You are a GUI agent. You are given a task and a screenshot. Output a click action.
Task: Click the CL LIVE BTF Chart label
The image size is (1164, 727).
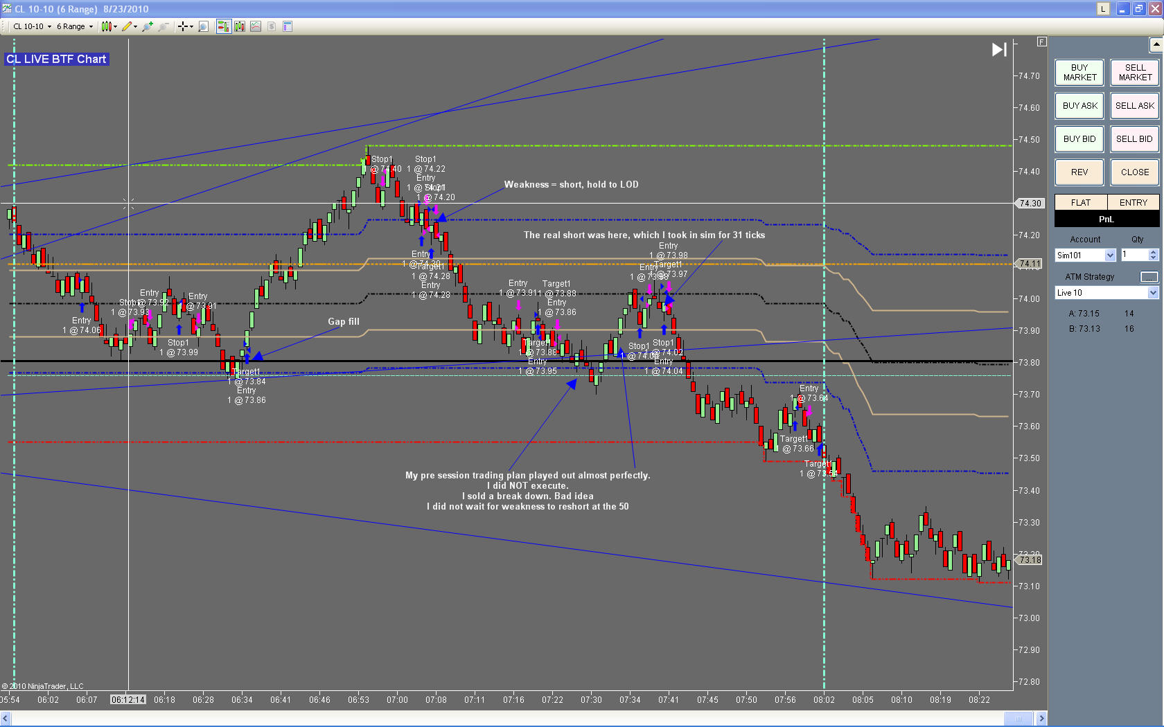tap(56, 60)
